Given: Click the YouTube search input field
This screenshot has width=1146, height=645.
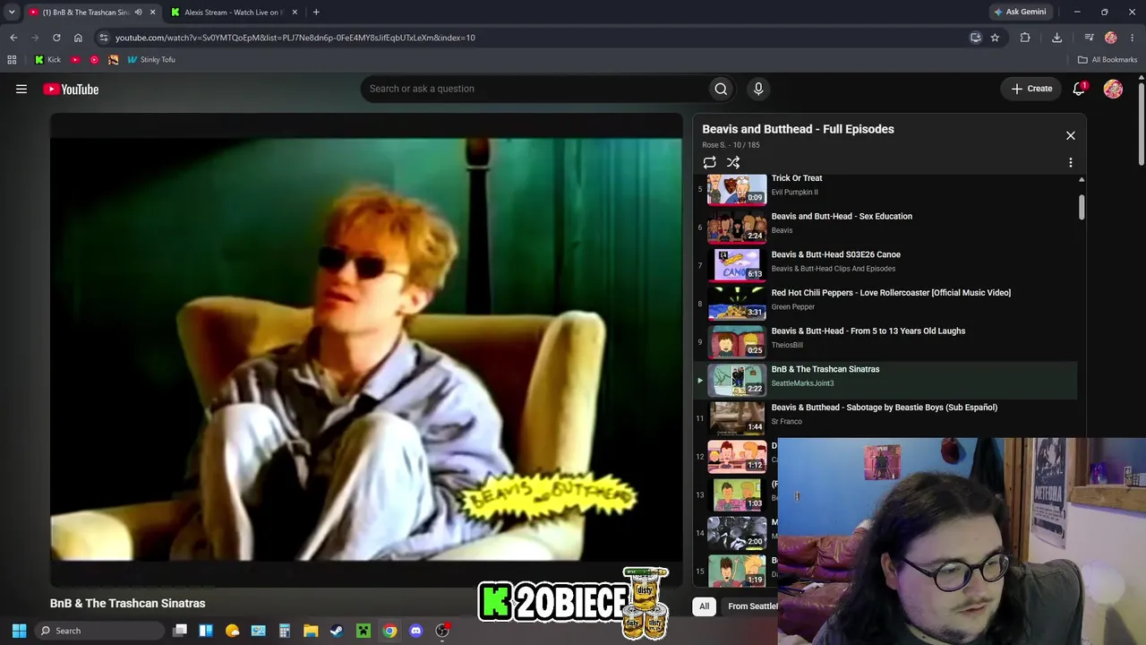Looking at the screenshot, I should [534, 89].
